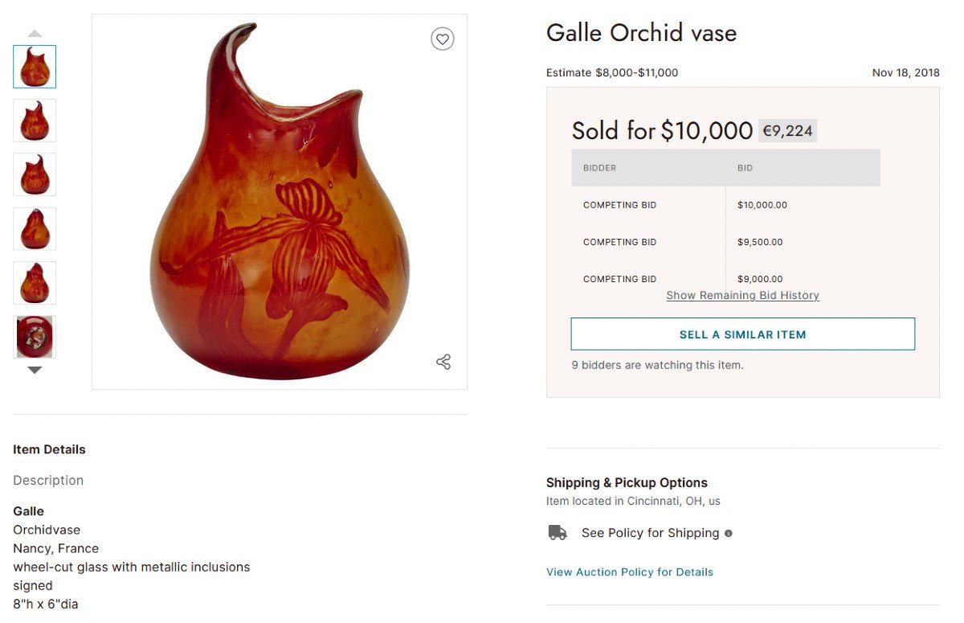This screenshot has height=623, width=964.
Task: Open View Auction Policy for Details
Action: [629, 572]
